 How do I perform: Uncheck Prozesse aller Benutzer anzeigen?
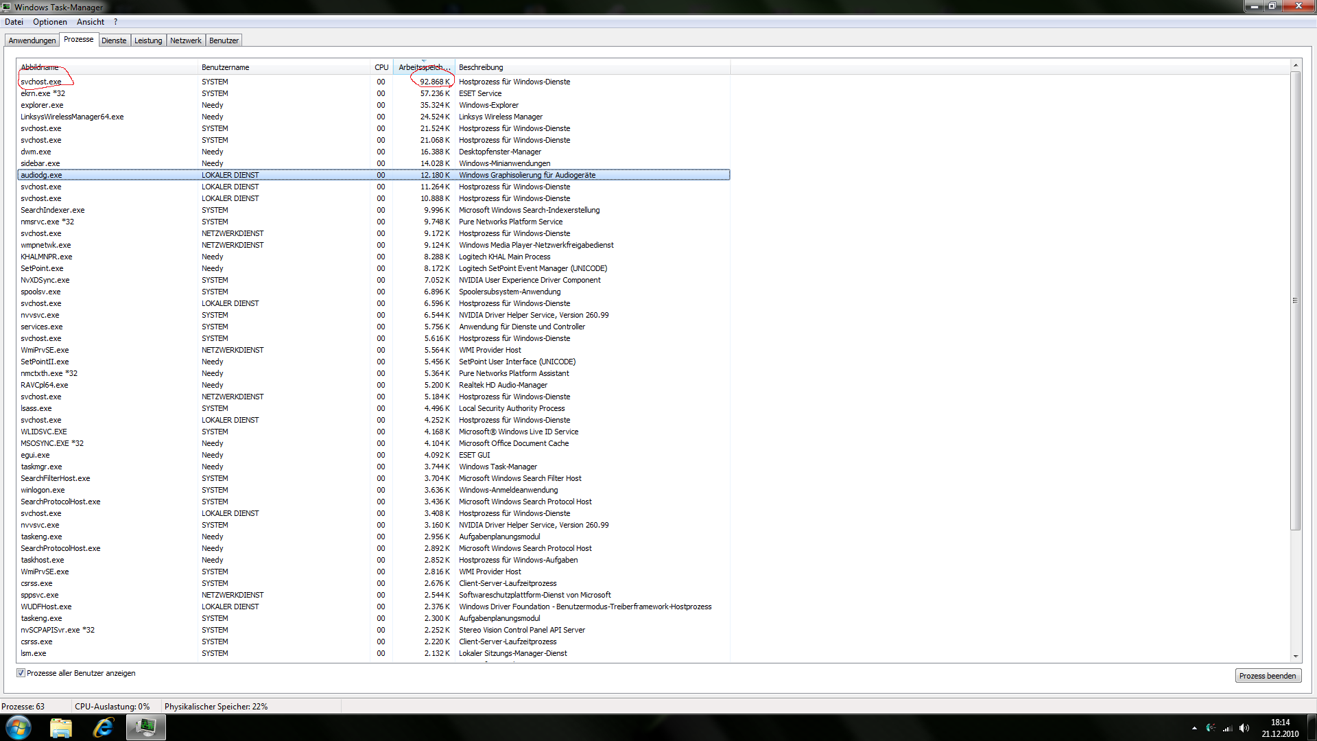pos(21,673)
